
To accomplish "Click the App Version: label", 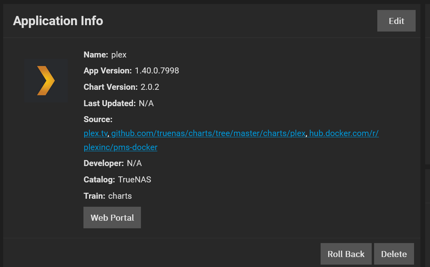I will point(107,71).
